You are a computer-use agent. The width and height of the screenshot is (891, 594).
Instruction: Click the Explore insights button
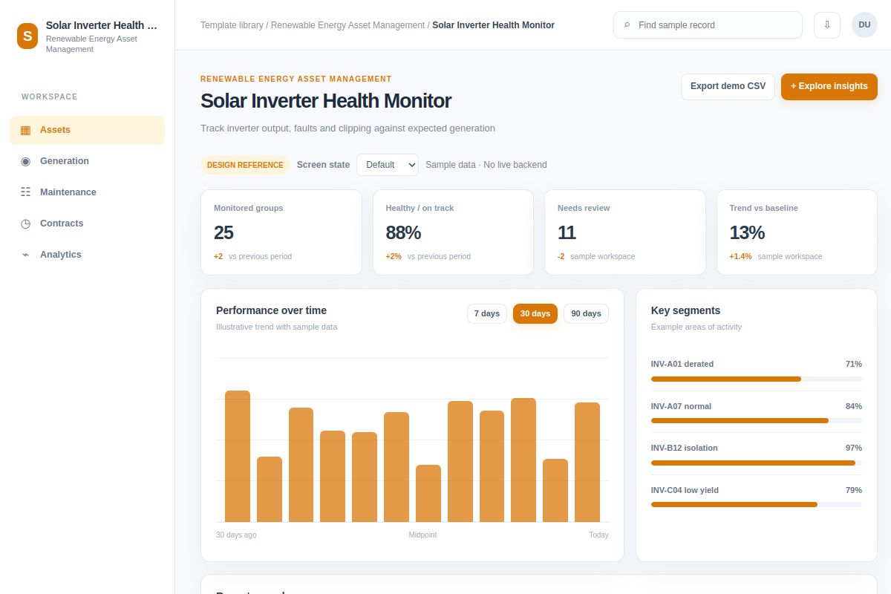[829, 86]
